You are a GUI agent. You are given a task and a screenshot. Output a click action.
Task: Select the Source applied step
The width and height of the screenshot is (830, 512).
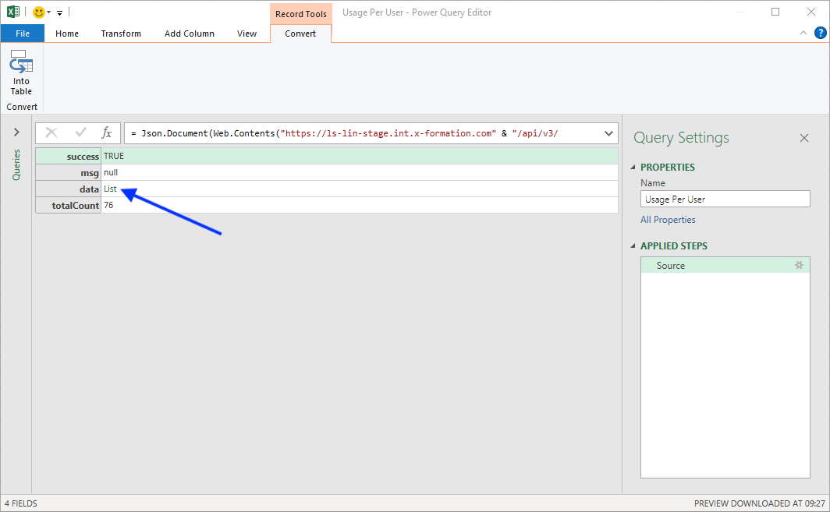coord(725,265)
